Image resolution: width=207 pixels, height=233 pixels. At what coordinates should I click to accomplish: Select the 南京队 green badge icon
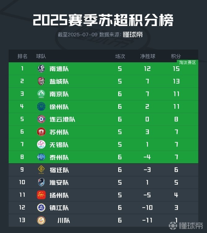41,94
